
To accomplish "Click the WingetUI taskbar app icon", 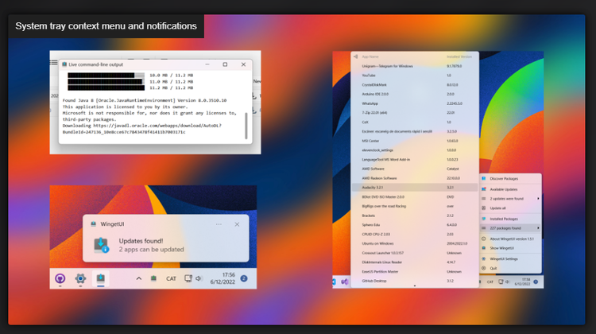I will (x=101, y=279).
